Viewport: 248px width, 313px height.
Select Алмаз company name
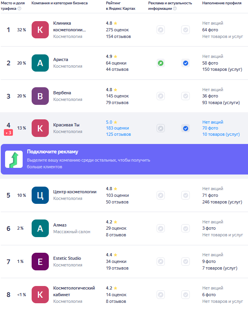click(60, 225)
